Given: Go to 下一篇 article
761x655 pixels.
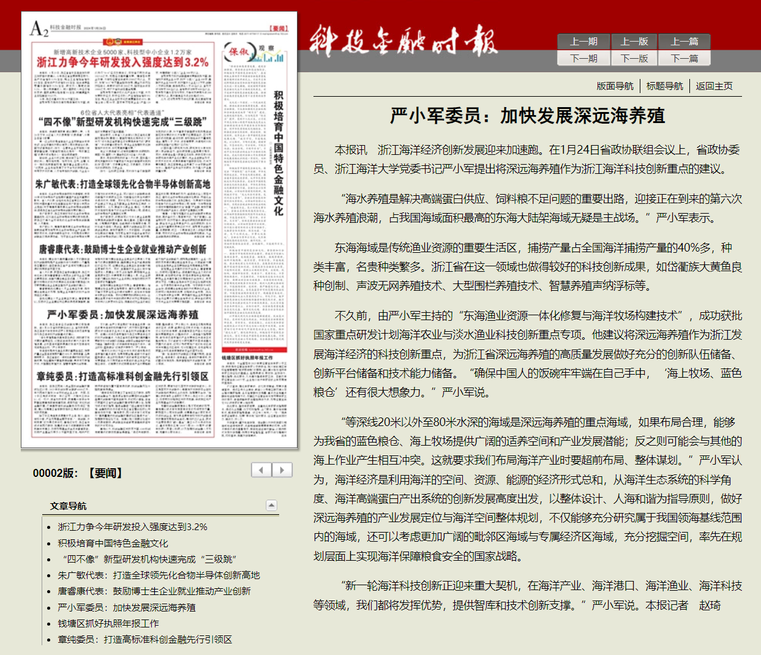Looking at the screenshot, I should tap(684, 58).
